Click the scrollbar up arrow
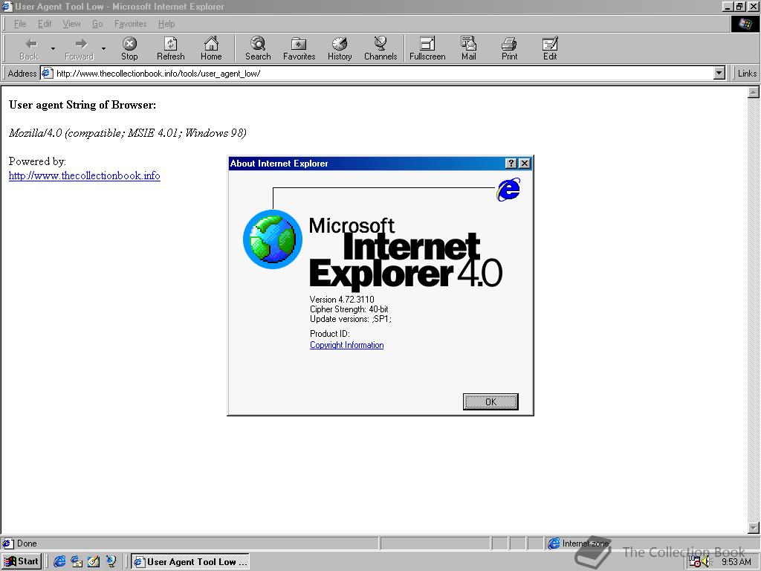761x571 pixels. point(754,91)
